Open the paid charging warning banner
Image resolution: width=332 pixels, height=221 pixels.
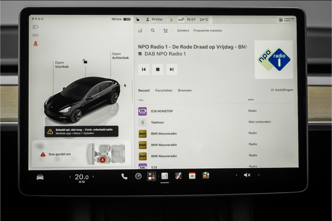coord(81,131)
